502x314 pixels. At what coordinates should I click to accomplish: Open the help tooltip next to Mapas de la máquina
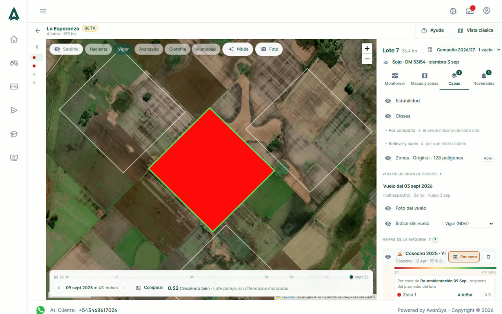(435, 239)
